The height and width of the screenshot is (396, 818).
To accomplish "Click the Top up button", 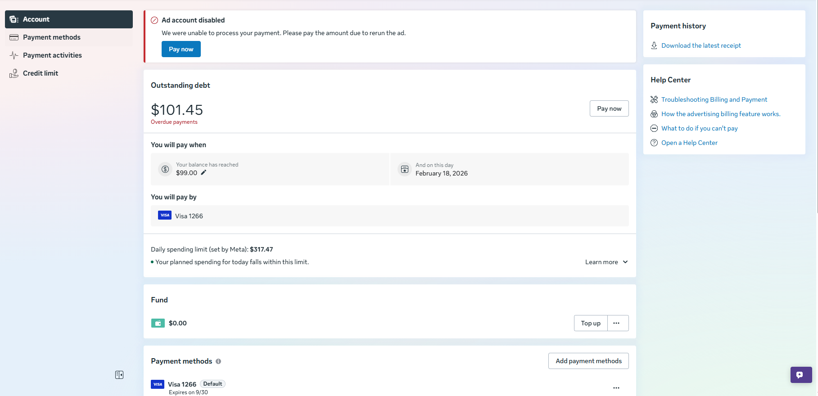I will [591, 323].
